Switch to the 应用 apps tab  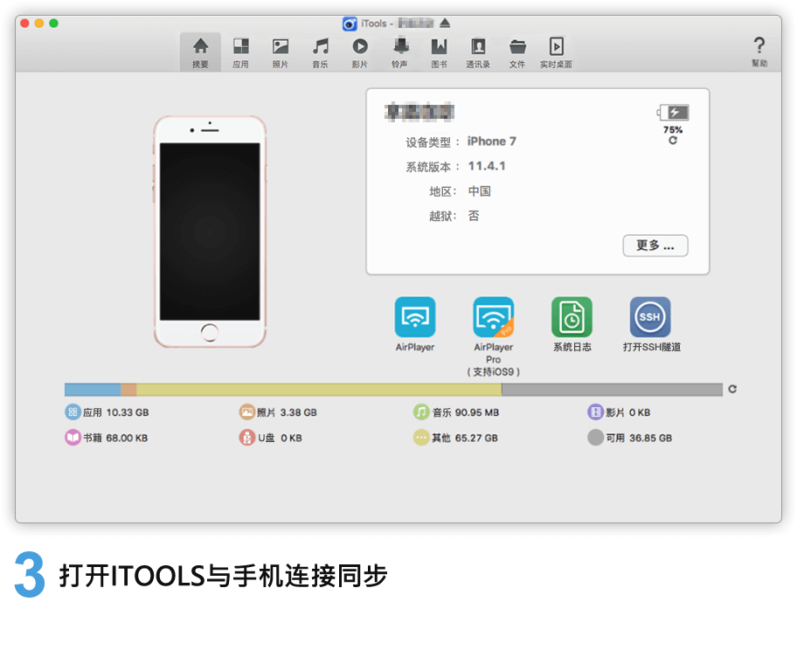coord(240,52)
